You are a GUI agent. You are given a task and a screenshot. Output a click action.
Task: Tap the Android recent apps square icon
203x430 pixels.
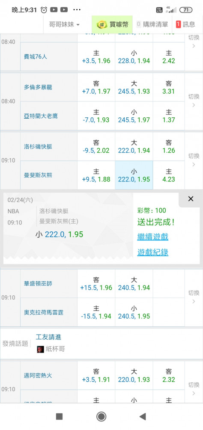(59, 417)
